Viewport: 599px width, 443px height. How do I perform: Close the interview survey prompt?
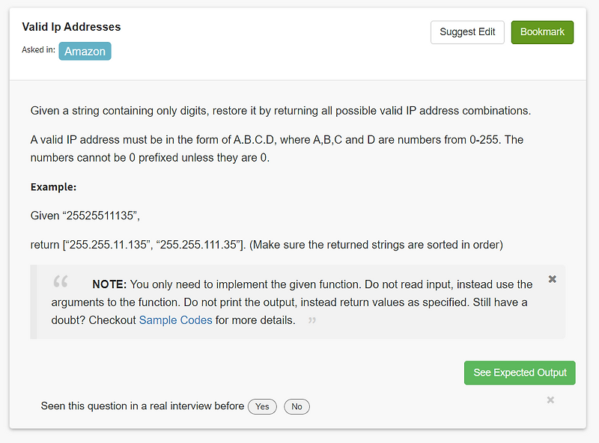pyautogui.click(x=550, y=400)
